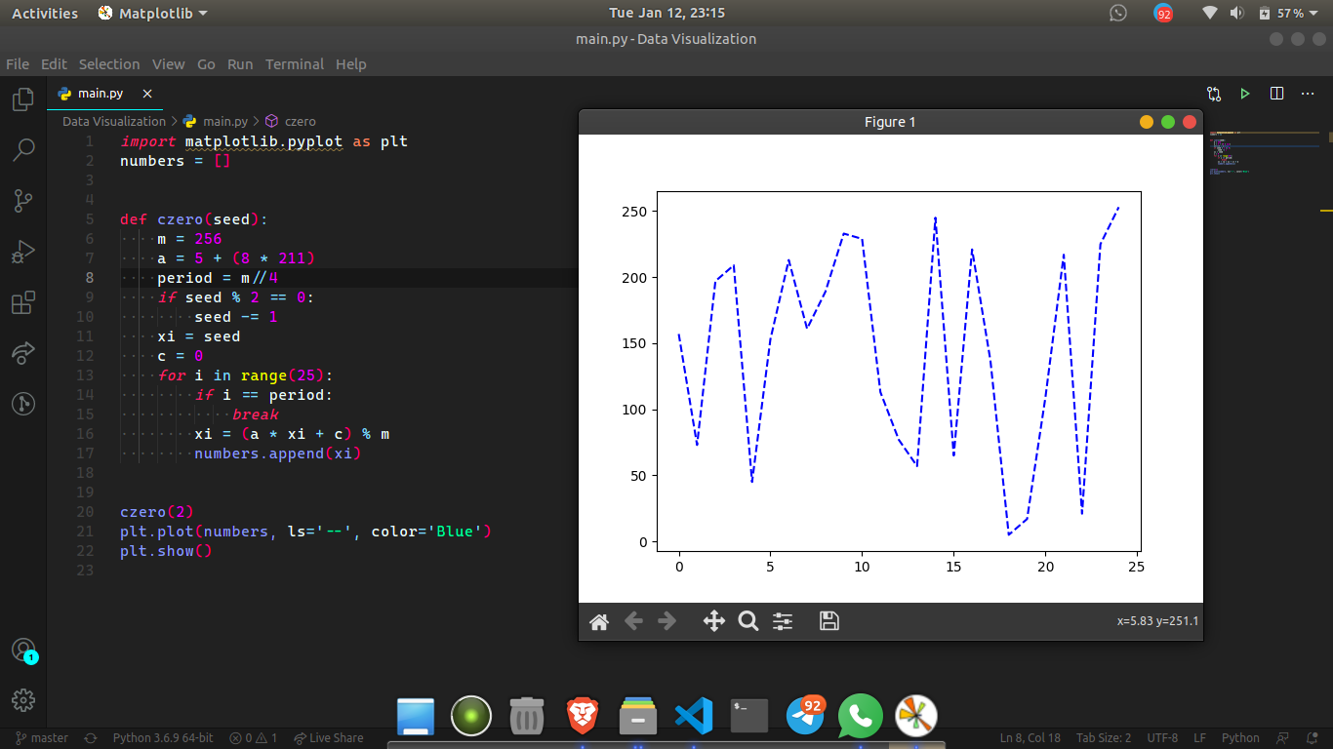This screenshot has height=749, width=1333.
Task: Open the circular git icon below Live Share
Action: click(23, 404)
